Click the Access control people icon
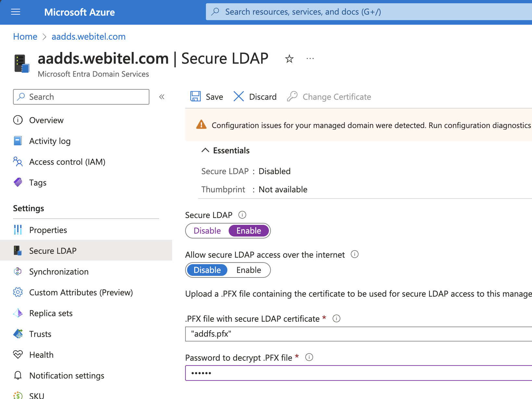Screen dimensions: 532x399 tap(18, 161)
